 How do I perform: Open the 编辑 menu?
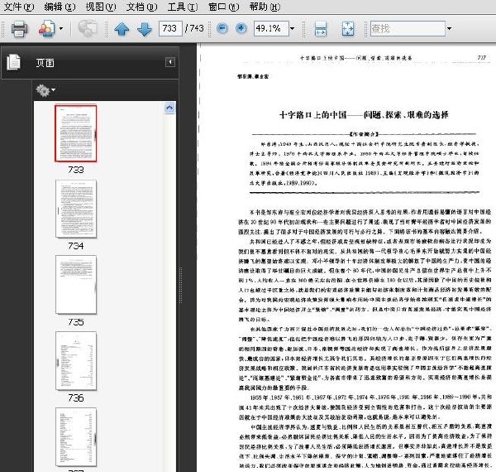60,7
